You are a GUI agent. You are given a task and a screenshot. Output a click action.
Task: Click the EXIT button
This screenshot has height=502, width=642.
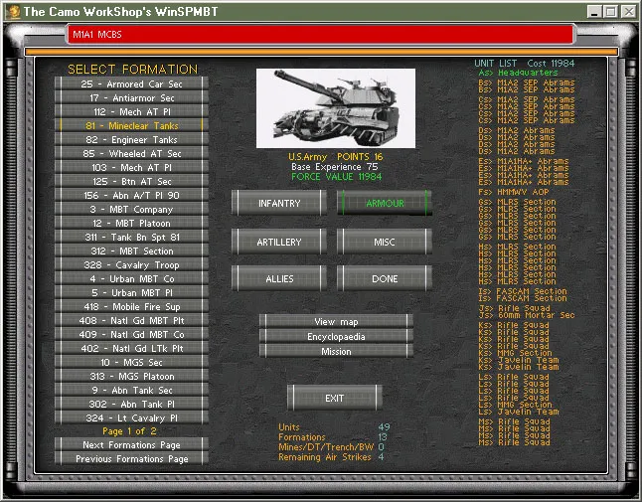click(335, 398)
